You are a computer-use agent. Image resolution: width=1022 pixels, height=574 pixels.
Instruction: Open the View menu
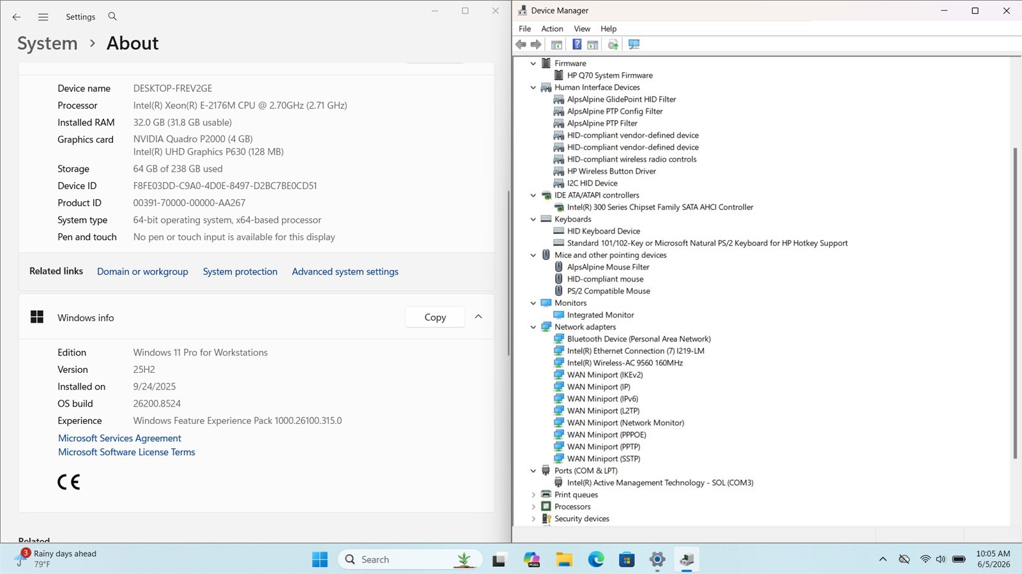[x=582, y=29]
